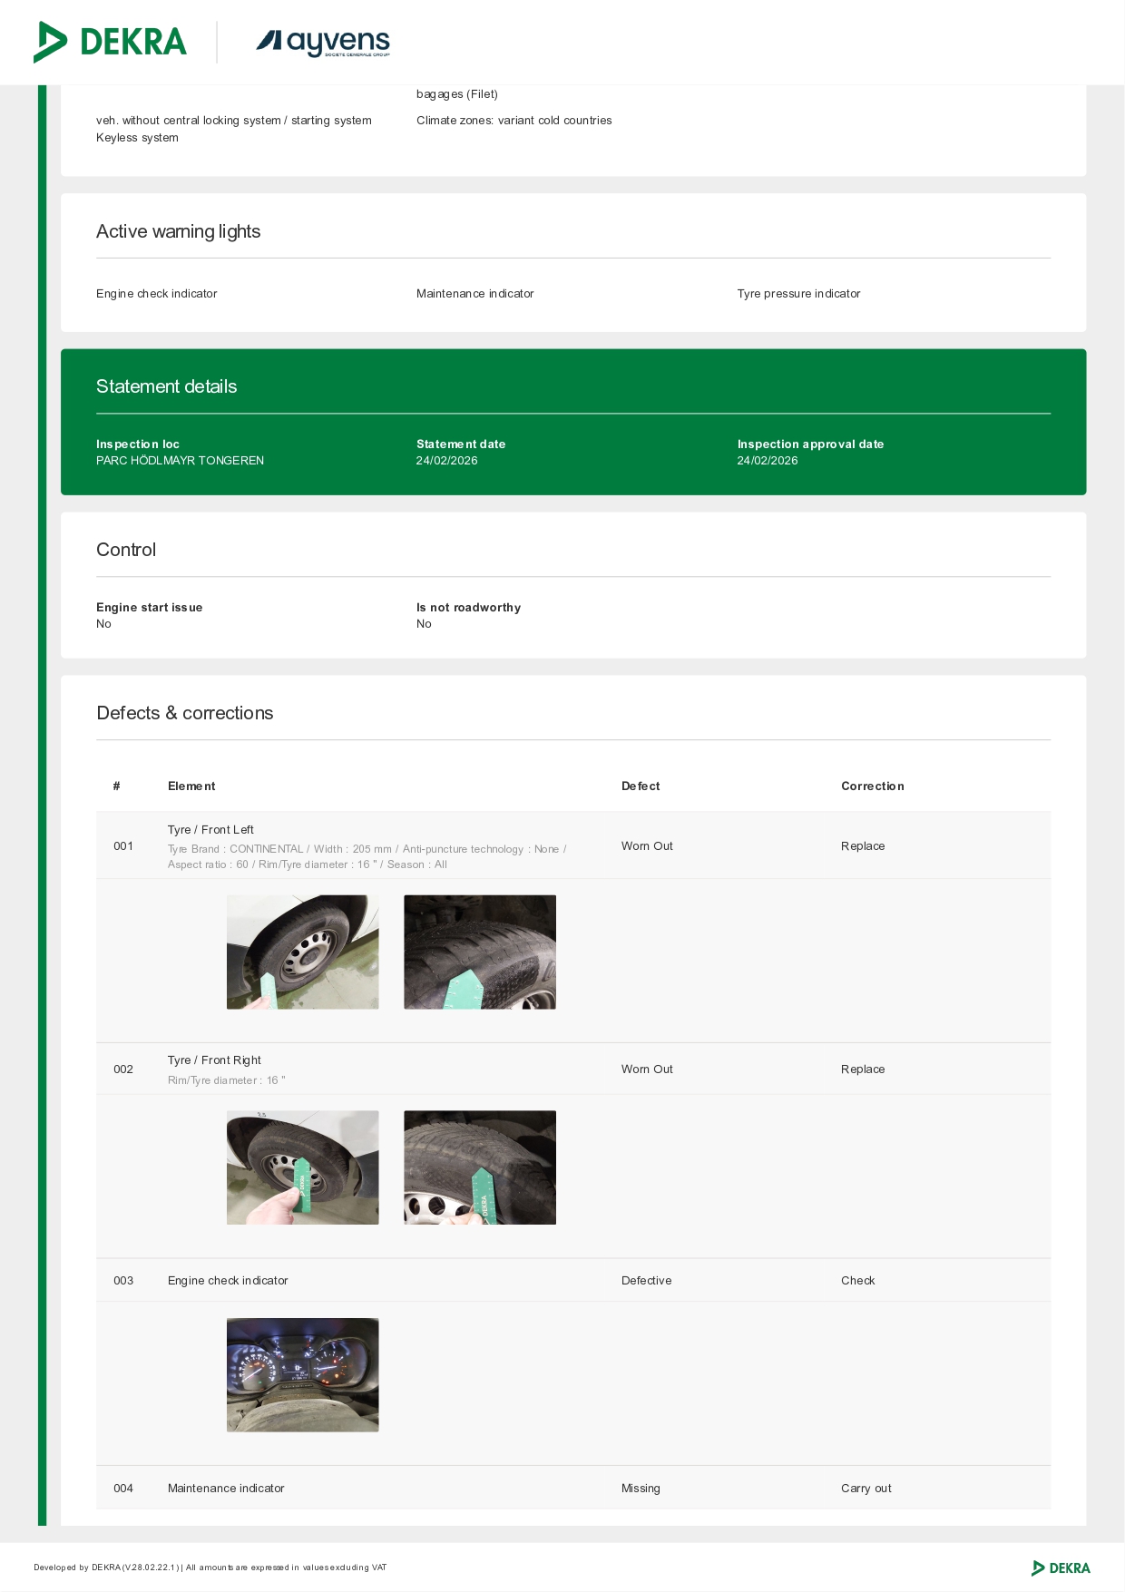Screen dimensions: 1125x1592
Task: Open Front Right tyre tread close-up photo
Action: (x=479, y=1167)
